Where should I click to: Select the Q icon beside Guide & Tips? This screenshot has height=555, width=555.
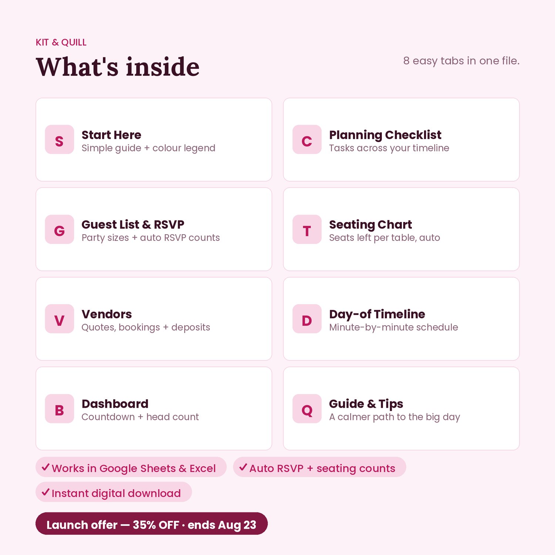(307, 408)
